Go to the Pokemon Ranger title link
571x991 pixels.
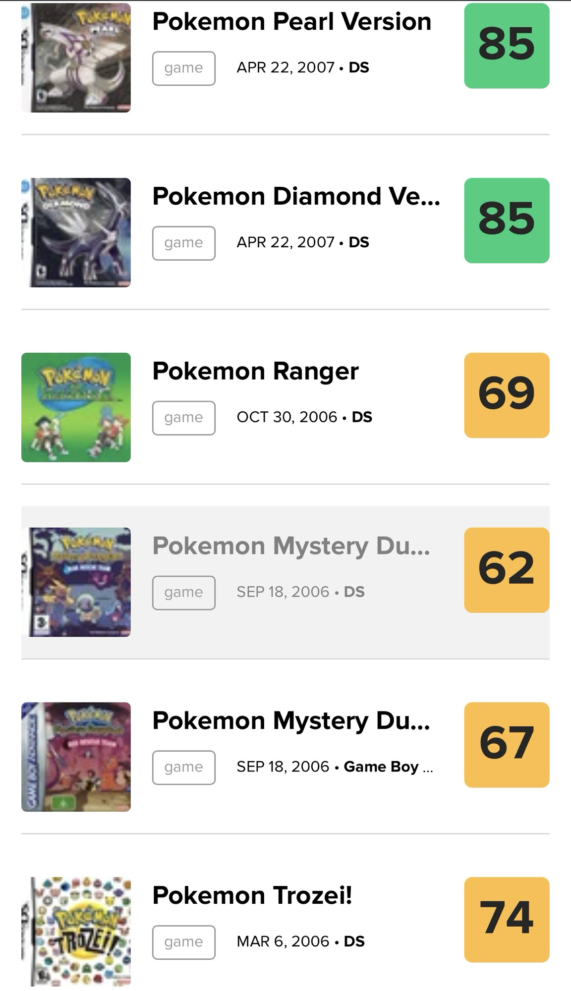point(255,371)
